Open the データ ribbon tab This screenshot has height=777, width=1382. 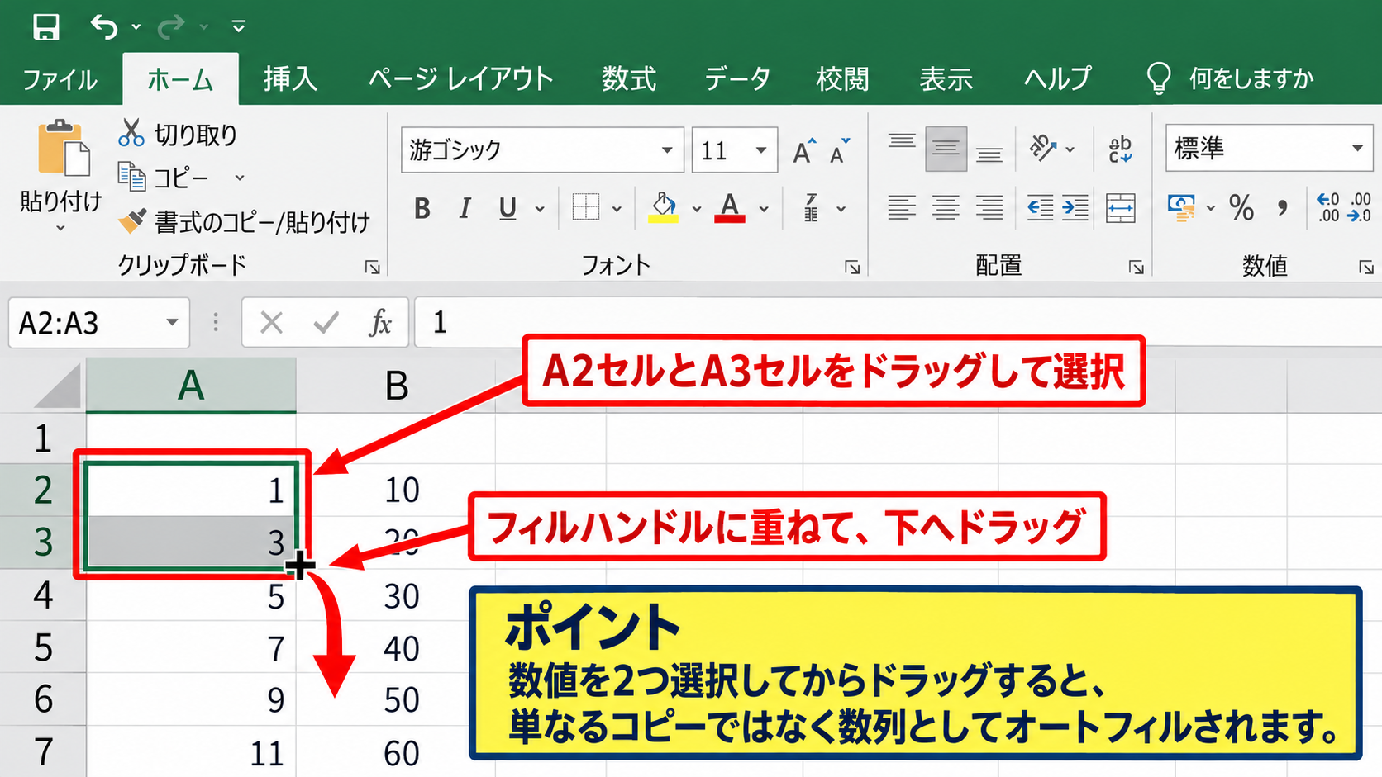[x=737, y=79]
